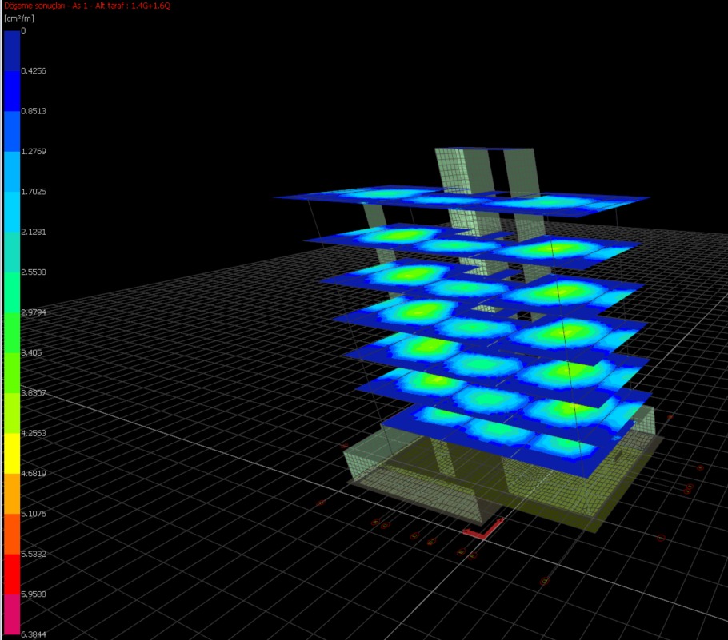
Task: Click the pure red legend swatch above 5.9588
Action: (x=11, y=574)
